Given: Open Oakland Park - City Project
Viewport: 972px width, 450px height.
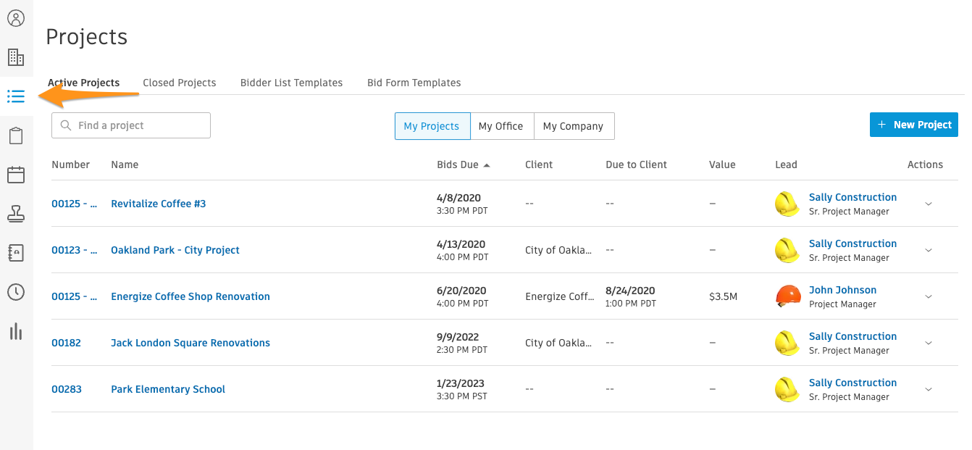Looking at the screenshot, I should [175, 250].
